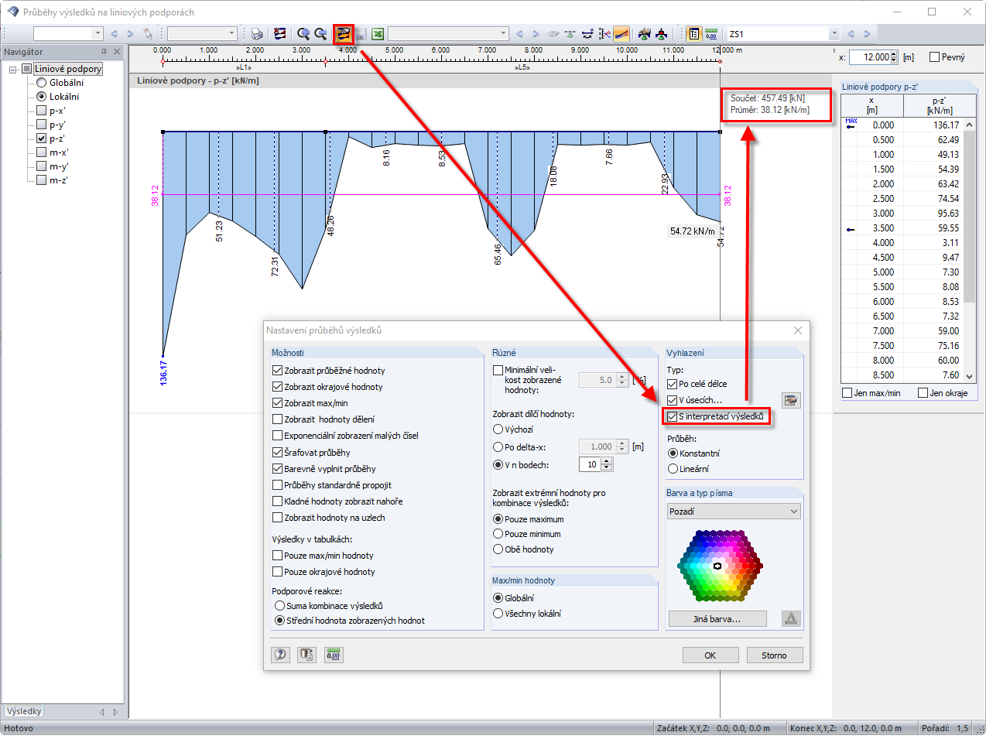
Task: Click the green support toolbar icon
Action: (570, 34)
